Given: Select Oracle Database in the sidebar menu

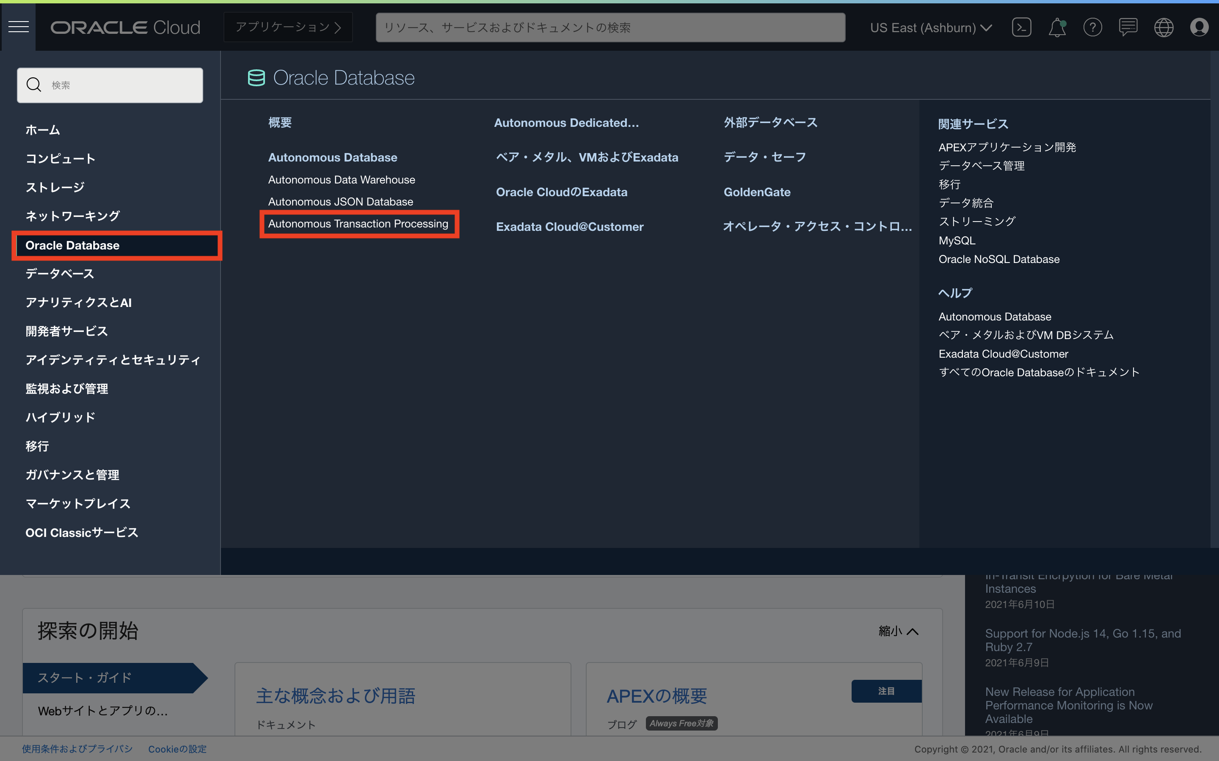Looking at the screenshot, I should coord(72,245).
